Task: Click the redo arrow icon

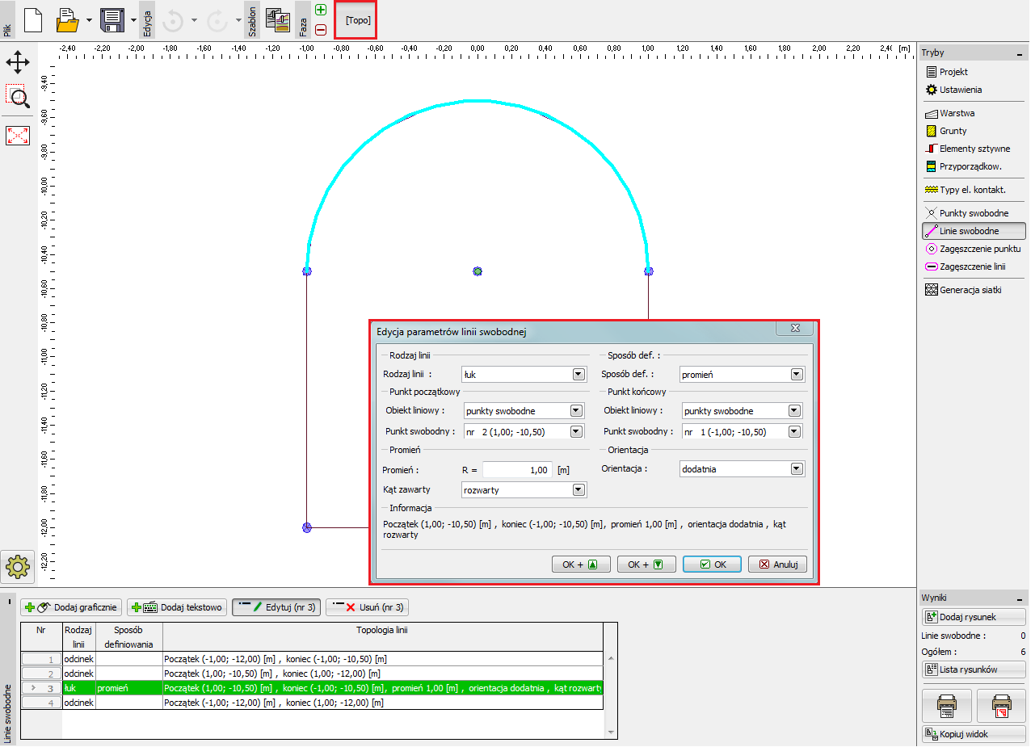Action: pos(217,20)
